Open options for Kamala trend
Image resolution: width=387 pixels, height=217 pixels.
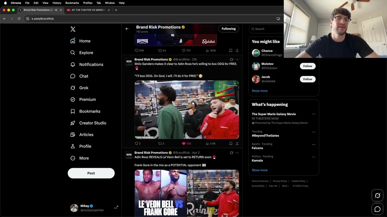point(314,157)
